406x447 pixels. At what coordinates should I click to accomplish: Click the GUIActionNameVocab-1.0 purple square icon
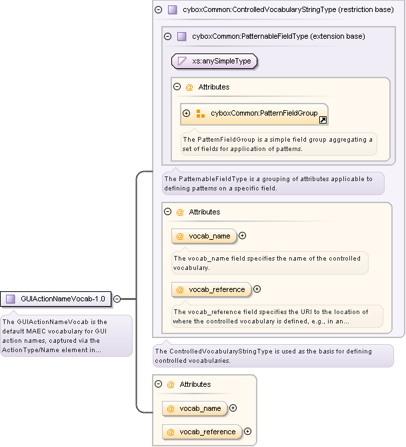pyautogui.click(x=11, y=299)
